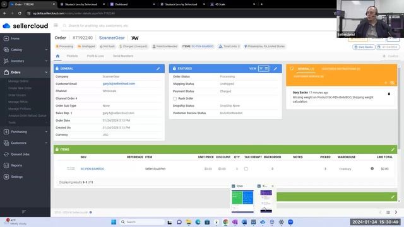Click the Unshipped status chip
This screenshot has height=227, width=404.
86,46
